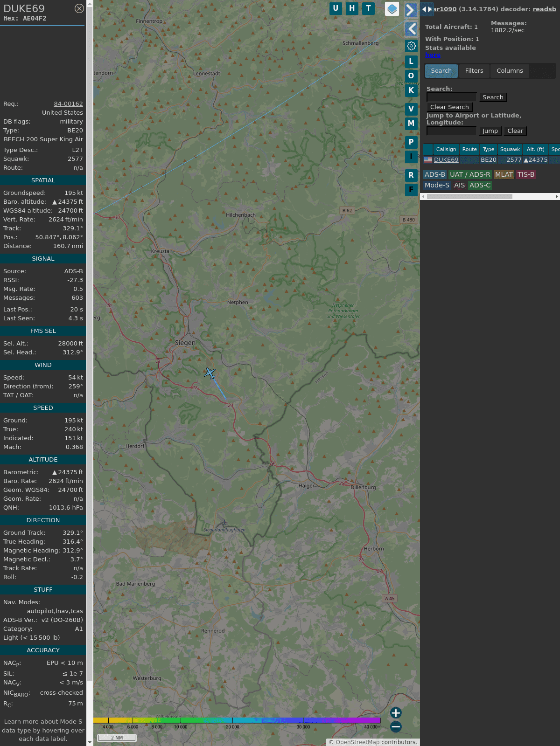Open registration 84-00162 link
This screenshot has width=560, height=746.
68,104
